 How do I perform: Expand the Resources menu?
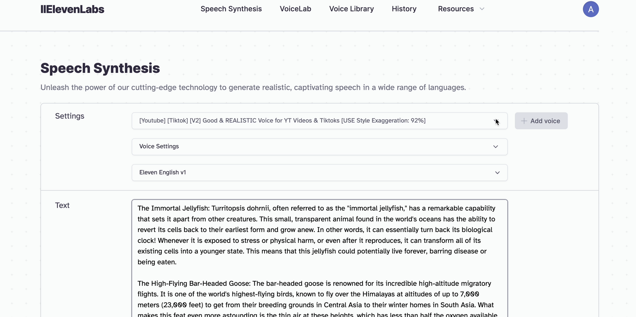pos(461,9)
